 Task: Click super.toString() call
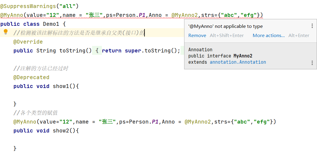coord(151,51)
